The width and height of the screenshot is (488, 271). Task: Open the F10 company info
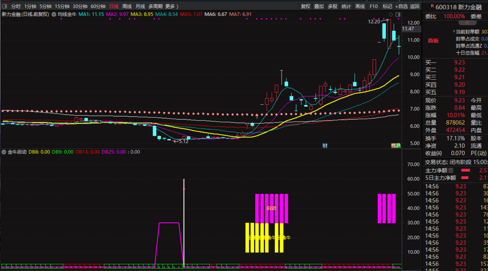point(374,6)
